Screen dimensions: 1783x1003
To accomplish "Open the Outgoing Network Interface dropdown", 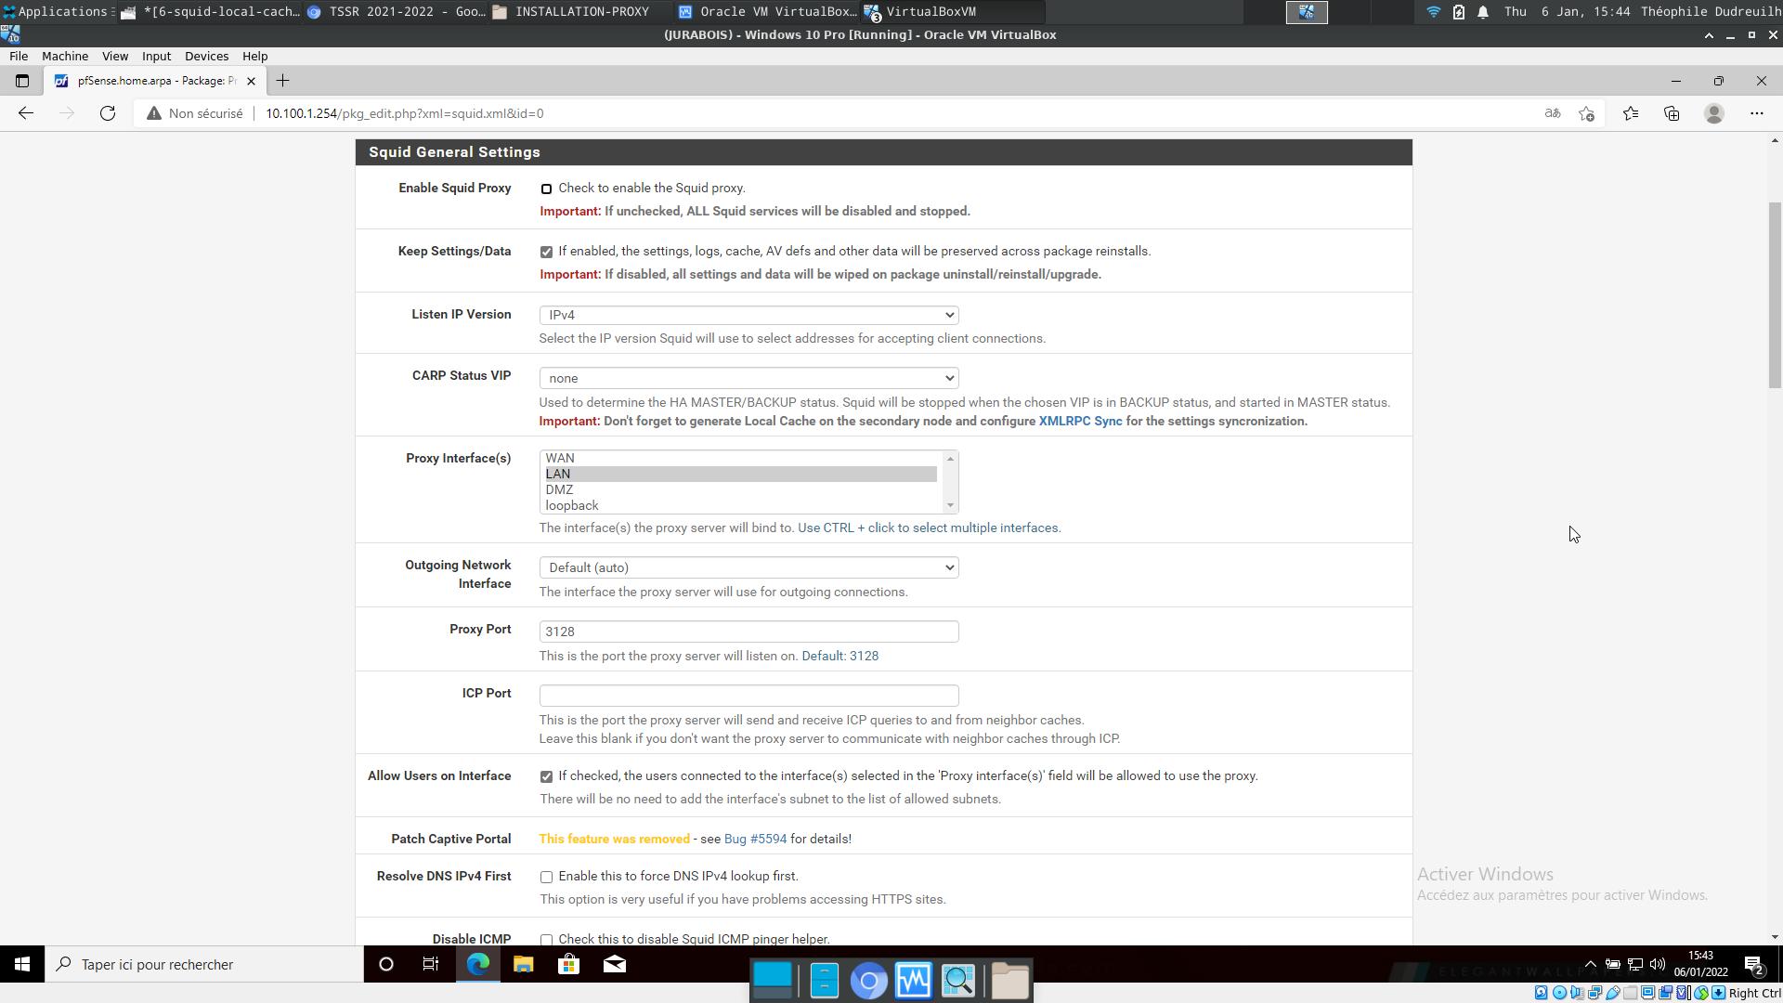I will 748,567.
